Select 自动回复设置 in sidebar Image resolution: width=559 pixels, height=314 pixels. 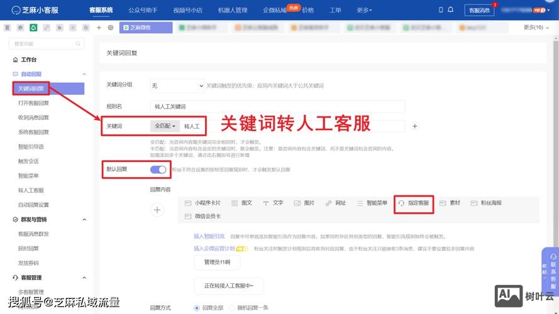coord(33,205)
